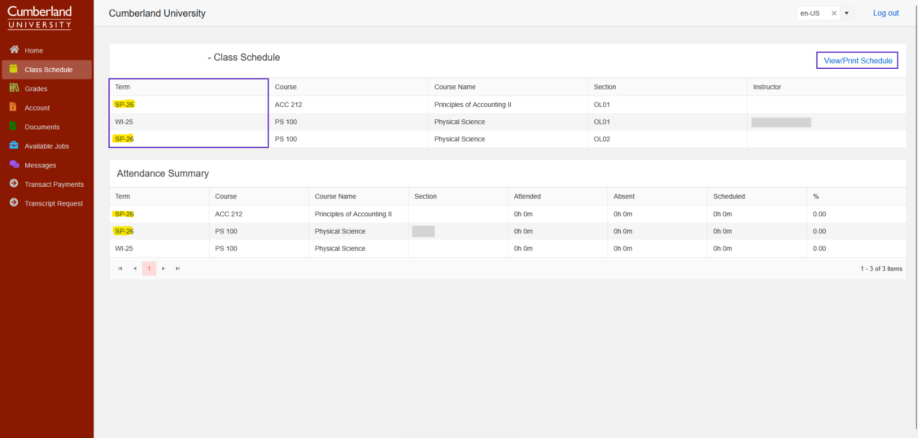
Task: Click WI-25 term in Class Schedule table
Action: pos(124,122)
